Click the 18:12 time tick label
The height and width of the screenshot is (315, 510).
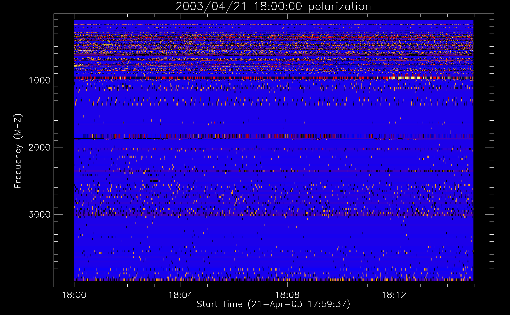point(394,295)
